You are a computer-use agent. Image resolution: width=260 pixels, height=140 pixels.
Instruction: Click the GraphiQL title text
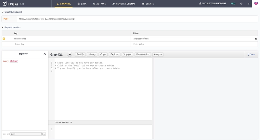56,54
